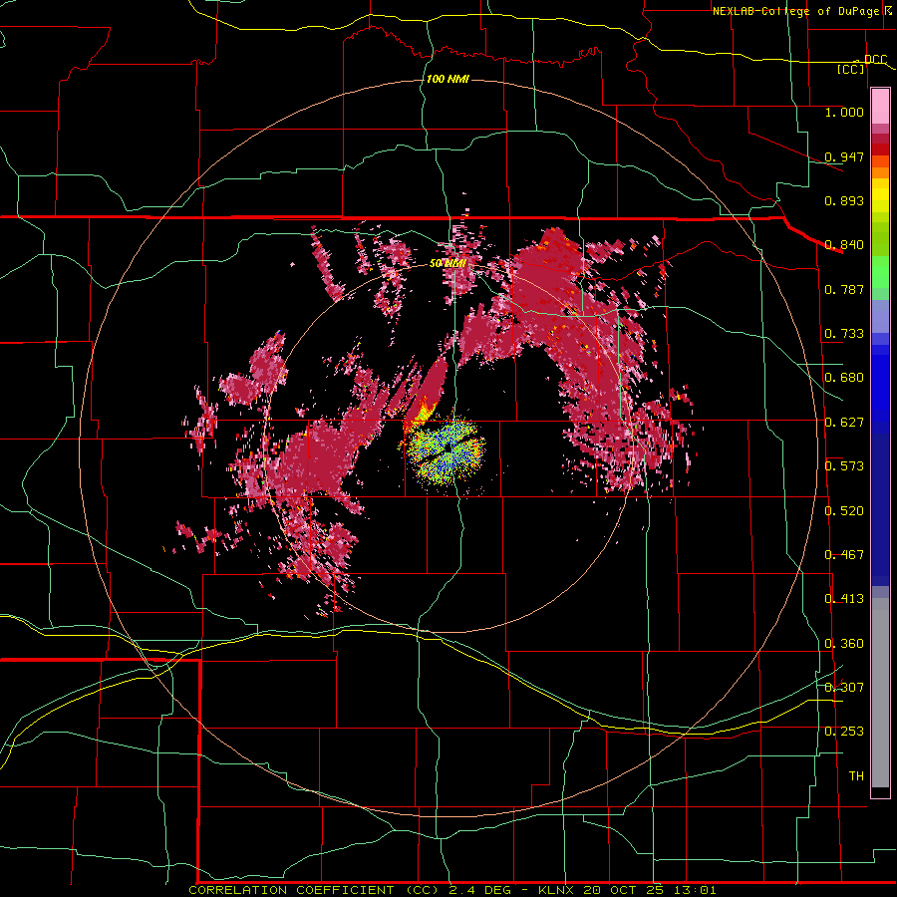Select the 0.947 scale value
This screenshot has width=897, height=897.
[x=844, y=156]
